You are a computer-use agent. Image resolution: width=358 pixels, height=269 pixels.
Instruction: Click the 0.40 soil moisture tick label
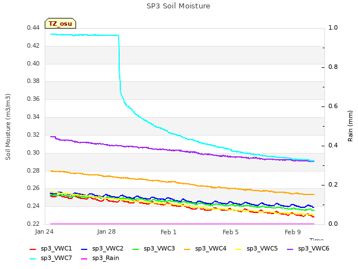[x=34, y=63]
